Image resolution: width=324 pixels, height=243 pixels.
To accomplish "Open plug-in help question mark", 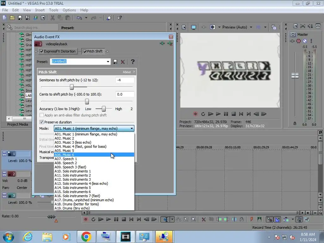I will click(133, 62).
